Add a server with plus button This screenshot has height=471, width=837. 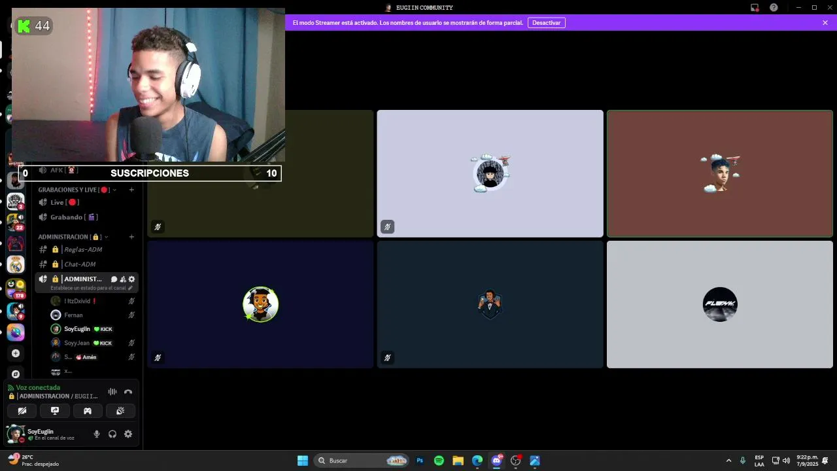[x=16, y=353]
